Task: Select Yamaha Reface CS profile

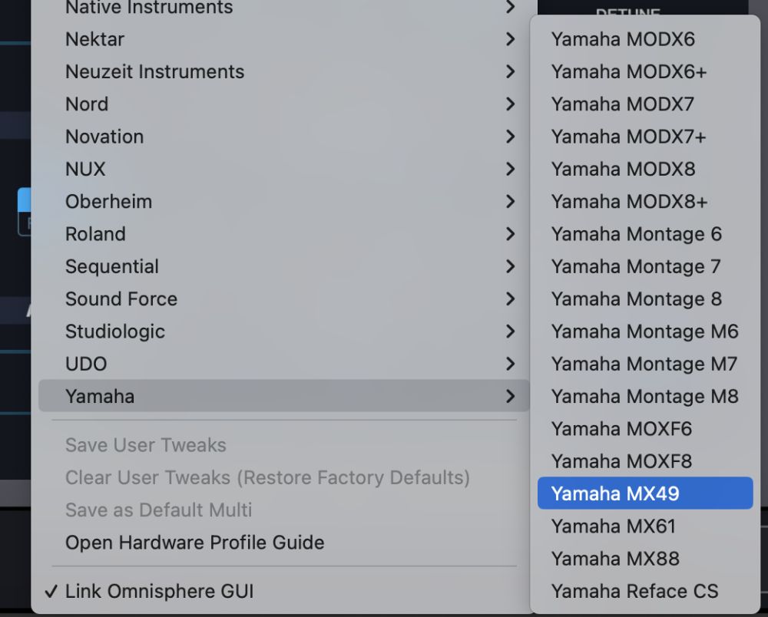Action: [634, 592]
